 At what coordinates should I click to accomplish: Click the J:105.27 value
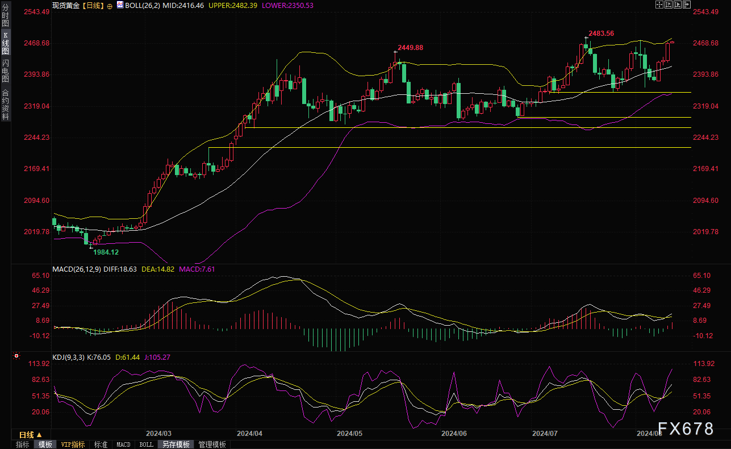tap(156, 357)
